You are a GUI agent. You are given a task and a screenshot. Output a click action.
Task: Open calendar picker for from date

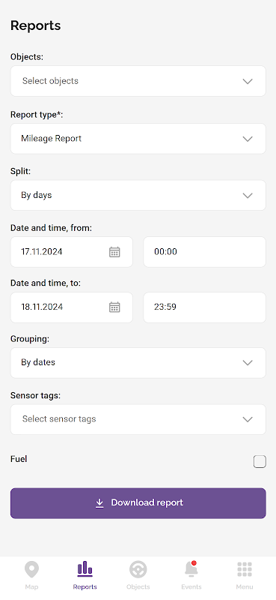tap(114, 252)
